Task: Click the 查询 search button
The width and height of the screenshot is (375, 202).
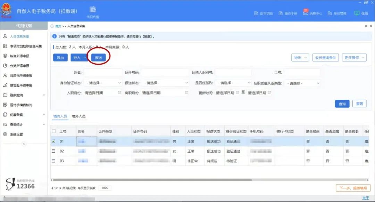Action: [342, 103]
